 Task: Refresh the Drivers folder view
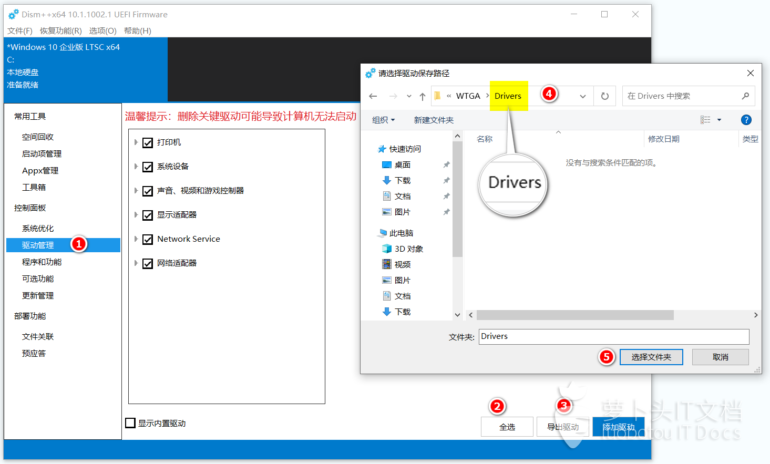click(x=604, y=96)
